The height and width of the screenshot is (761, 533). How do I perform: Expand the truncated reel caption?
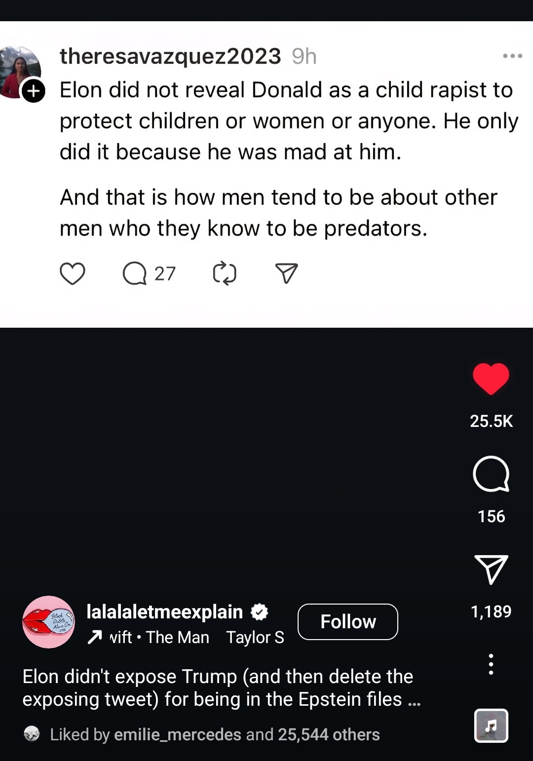414,700
